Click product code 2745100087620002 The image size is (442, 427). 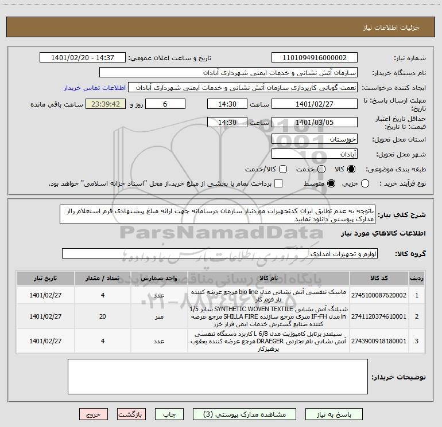click(379, 295)
